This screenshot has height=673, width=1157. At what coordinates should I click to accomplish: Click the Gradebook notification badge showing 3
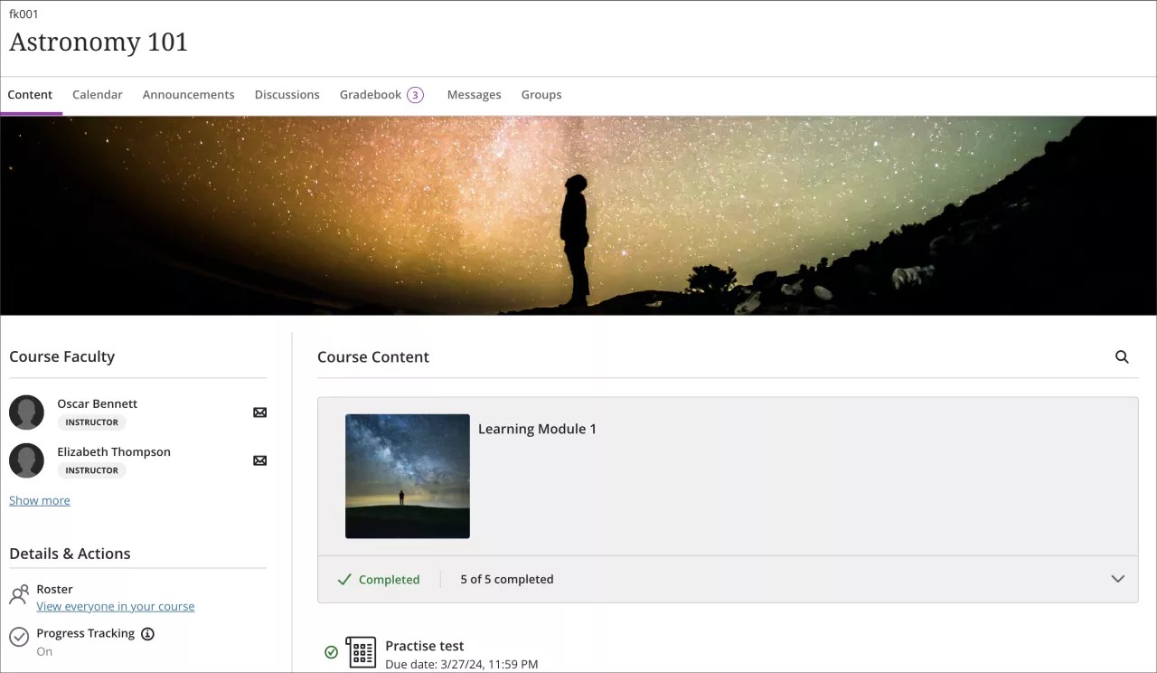tap(416, 94)
